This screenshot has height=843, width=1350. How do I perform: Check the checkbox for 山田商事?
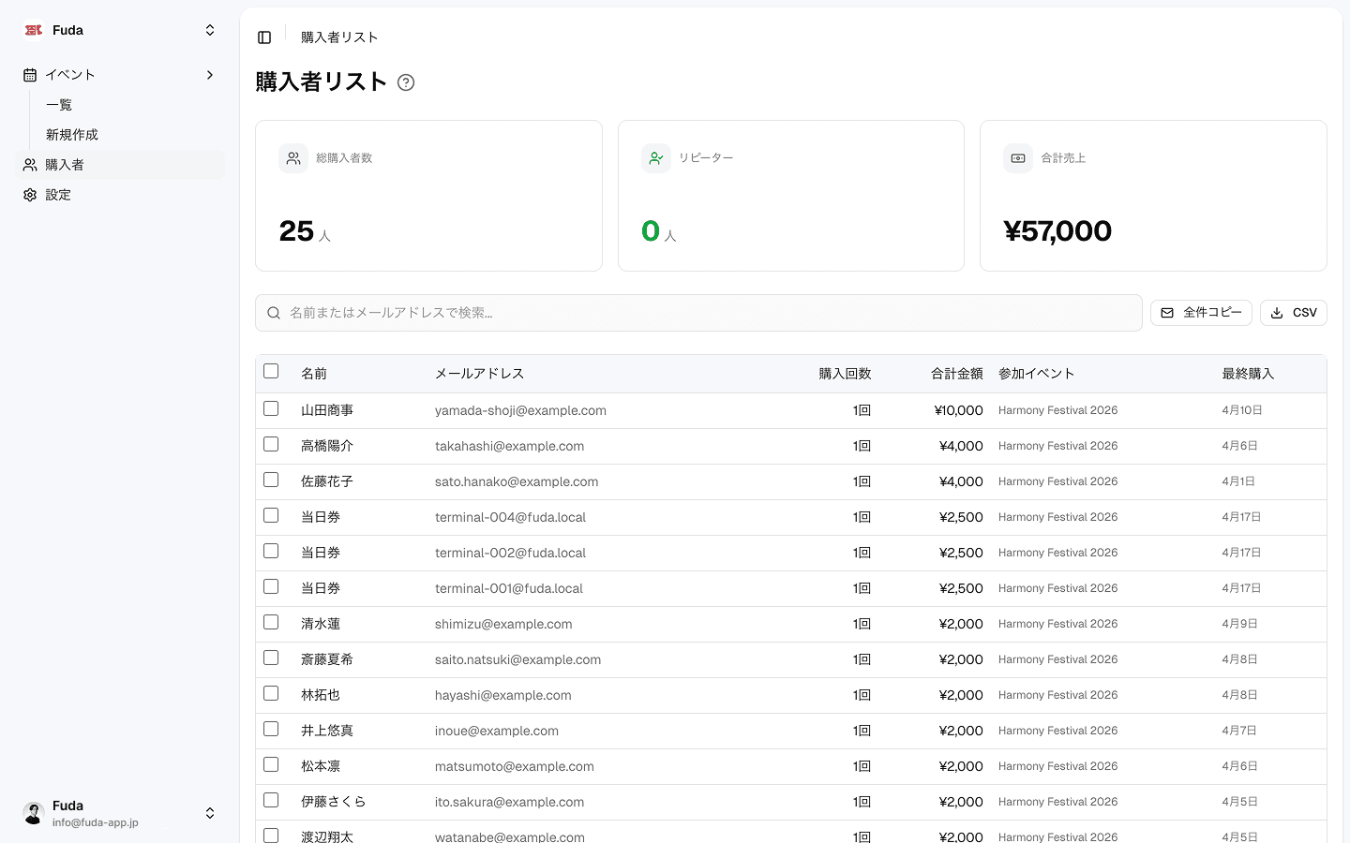pos(271,408)
